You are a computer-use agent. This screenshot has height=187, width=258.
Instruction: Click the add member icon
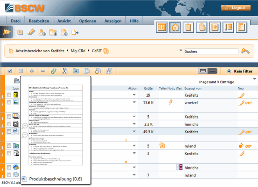click(42, 32)
